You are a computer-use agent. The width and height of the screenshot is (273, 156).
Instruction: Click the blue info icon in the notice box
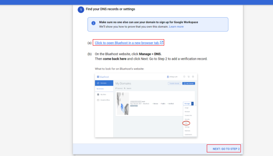tap(94, 23)
